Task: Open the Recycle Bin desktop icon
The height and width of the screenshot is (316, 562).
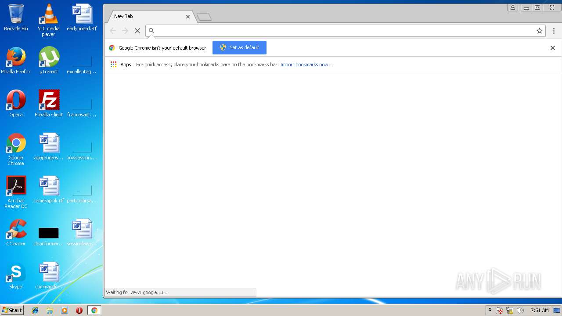Action: click(x=16, y=18)
